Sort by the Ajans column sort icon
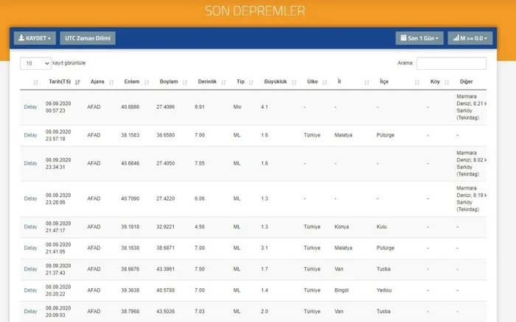This screenshot has width=516, height=322. (x=111, y=82)
